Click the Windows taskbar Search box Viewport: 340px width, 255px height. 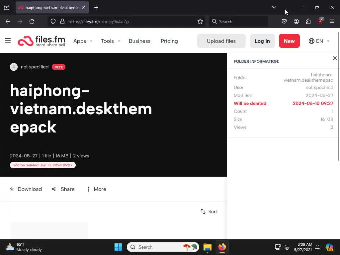[163, 247]
